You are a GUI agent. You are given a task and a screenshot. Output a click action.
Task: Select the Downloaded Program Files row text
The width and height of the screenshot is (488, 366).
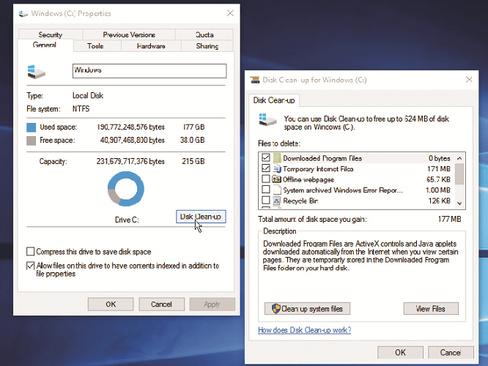point(322,158)
